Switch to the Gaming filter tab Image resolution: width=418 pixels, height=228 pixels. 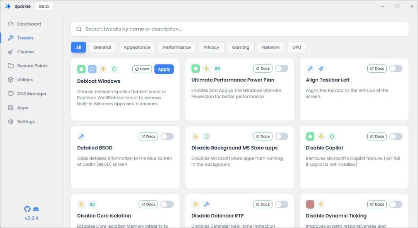coord(240,48)
